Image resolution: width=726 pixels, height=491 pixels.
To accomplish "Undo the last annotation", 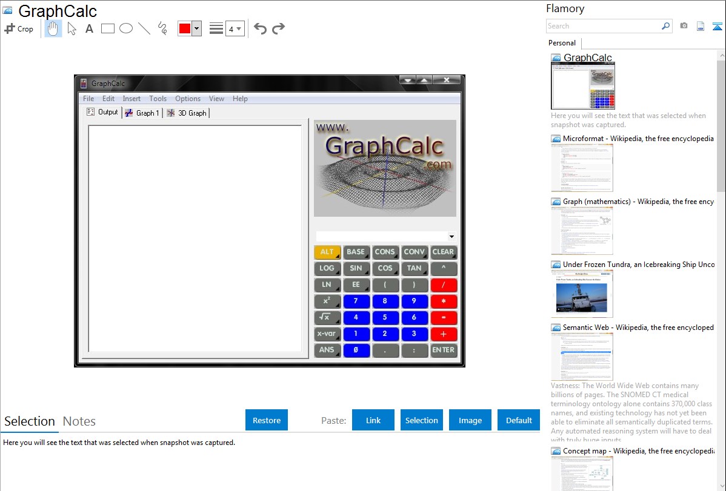I will point(260,28).
